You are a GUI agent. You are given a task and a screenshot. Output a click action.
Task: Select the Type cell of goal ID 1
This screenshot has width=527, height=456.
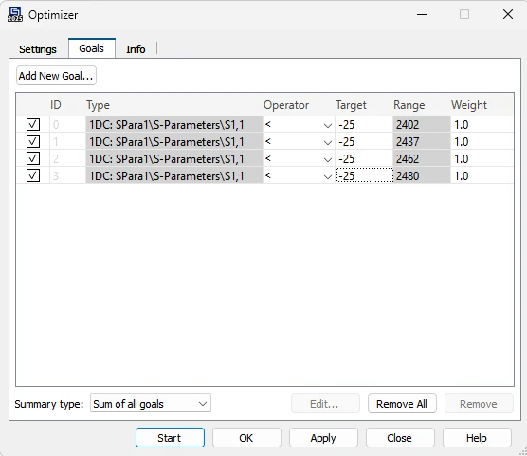click(x=174, y=142)
